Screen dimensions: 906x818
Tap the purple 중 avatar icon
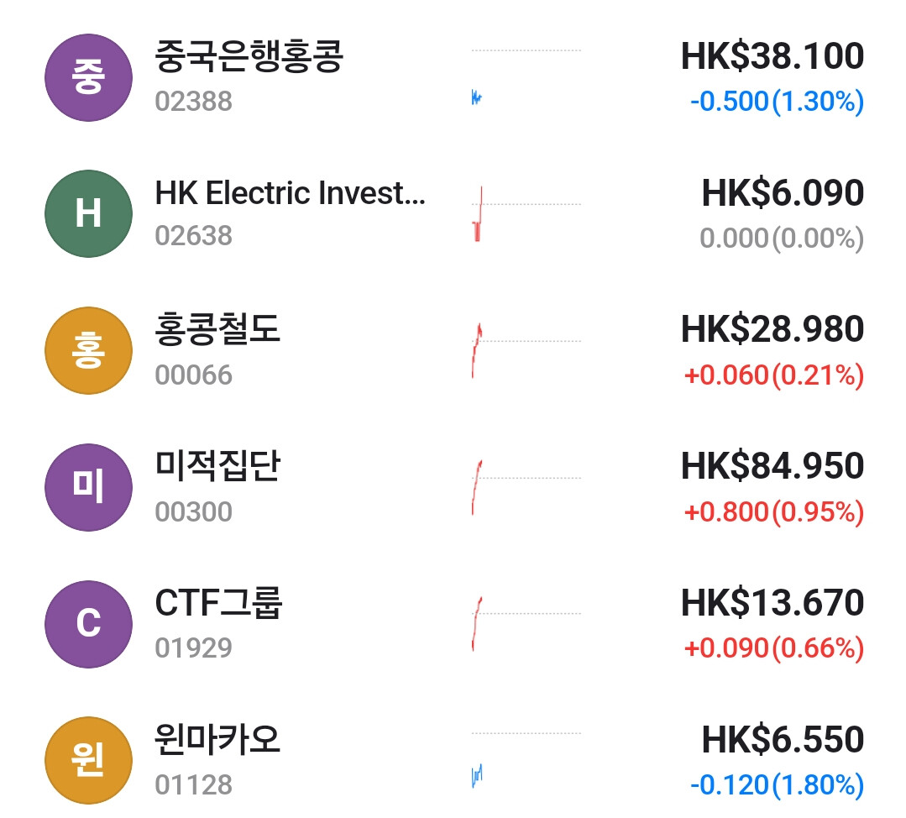tap(88, 78)
